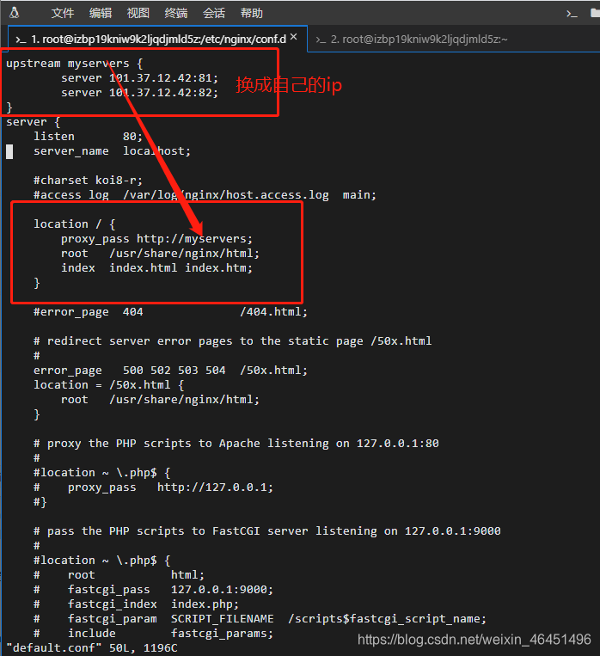Viewport: 600px width, 656px height.
Task: Click the 'upstream myservers {' line
Action: (75, 64)
